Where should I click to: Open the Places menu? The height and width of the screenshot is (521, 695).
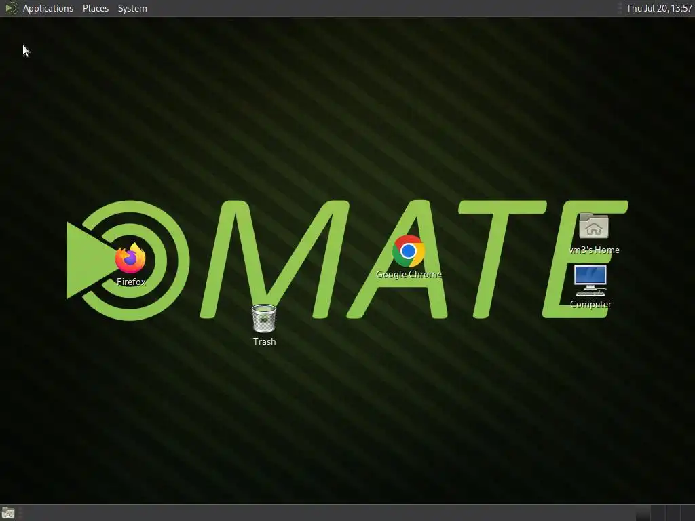coord(96,8)
